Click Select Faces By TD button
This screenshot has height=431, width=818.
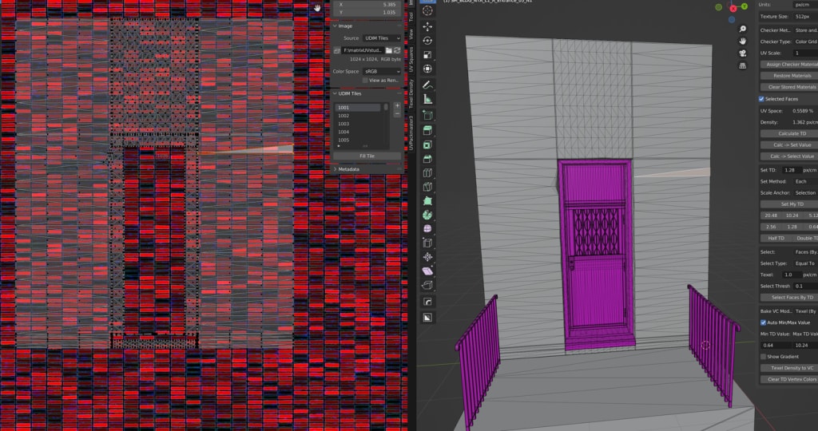788,298
